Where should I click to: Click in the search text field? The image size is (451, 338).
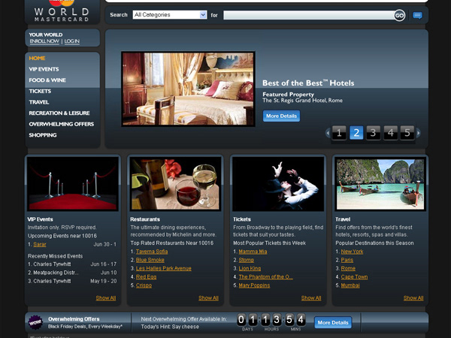pos(309,15)
